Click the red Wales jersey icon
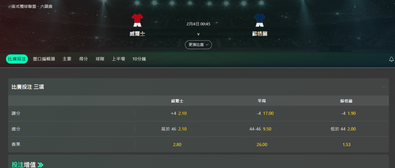 point(137,20)
